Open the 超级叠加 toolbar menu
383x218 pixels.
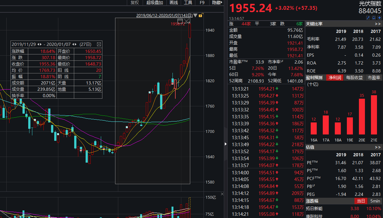coord(154,3)
